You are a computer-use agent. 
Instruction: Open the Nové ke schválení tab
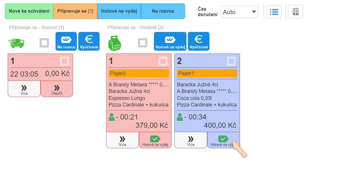pyautogui.click(x=29, y=11)
